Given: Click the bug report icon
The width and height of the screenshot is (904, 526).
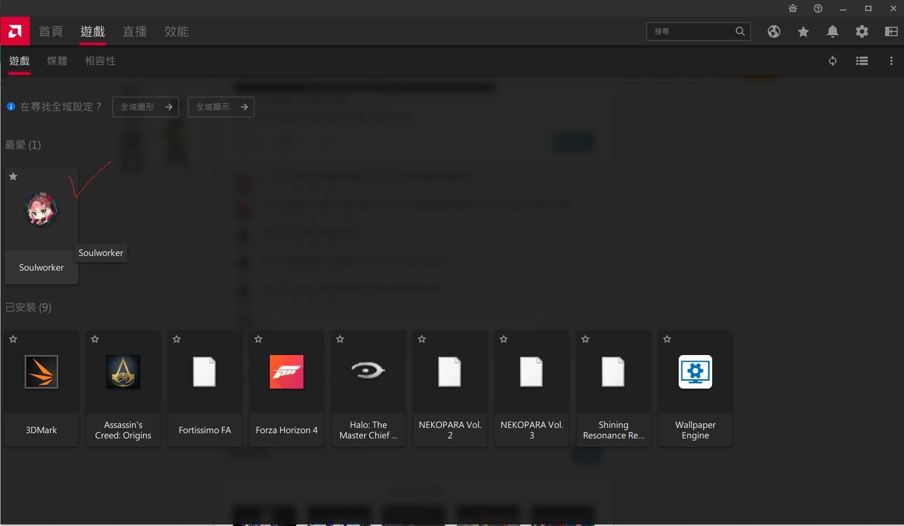Looking at the screenshot, I should tap(793, 8).
